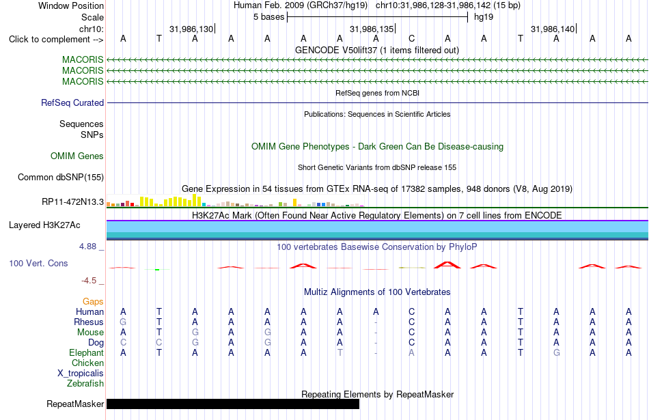This screenshot has width=649, height=420.
Task: Click the RefSeq Curated track label
Action: tap(72, 102)
